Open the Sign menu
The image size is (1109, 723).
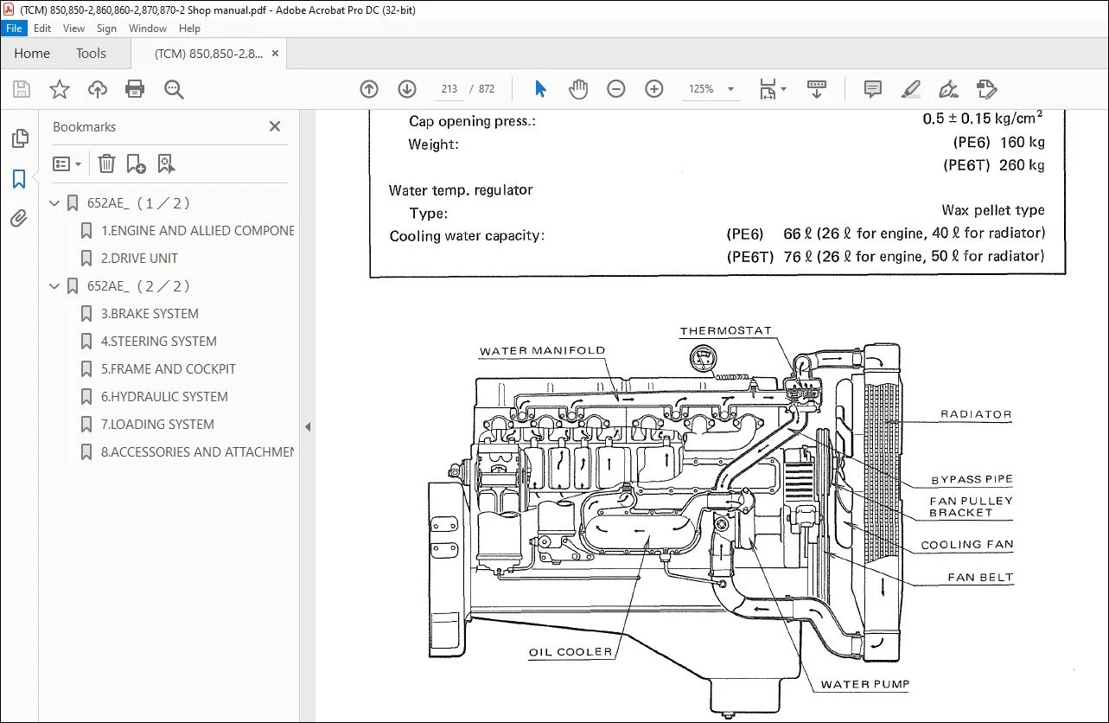click(106, 29)
